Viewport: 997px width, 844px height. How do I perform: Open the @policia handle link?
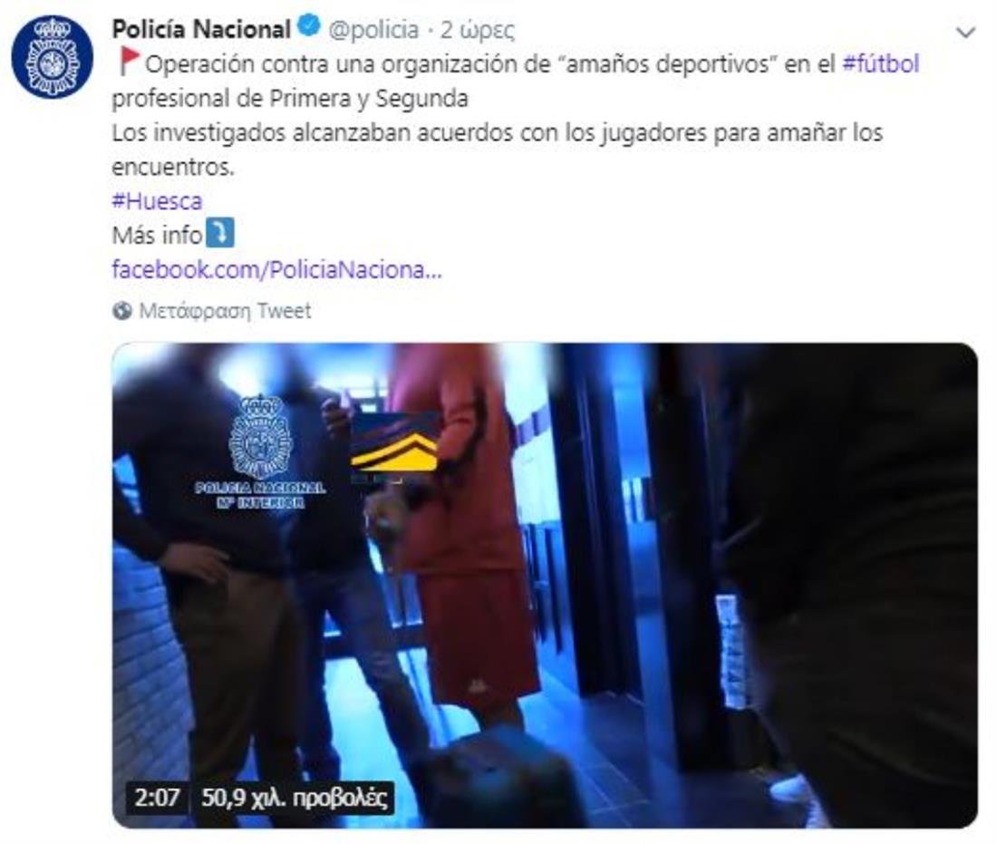(x=373, y=29)
